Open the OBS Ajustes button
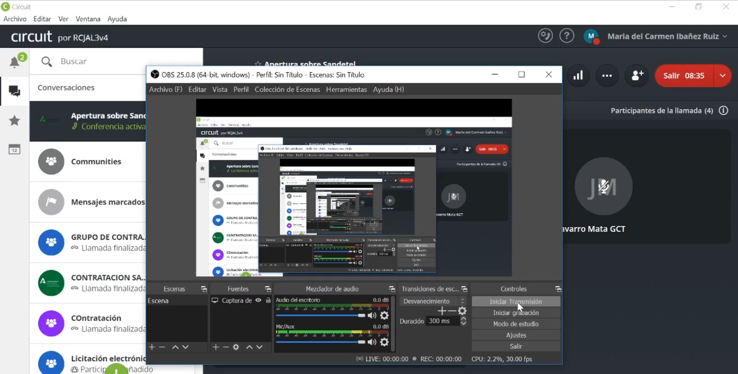This screenshot has width=738, height=374. tap(515, 335)
